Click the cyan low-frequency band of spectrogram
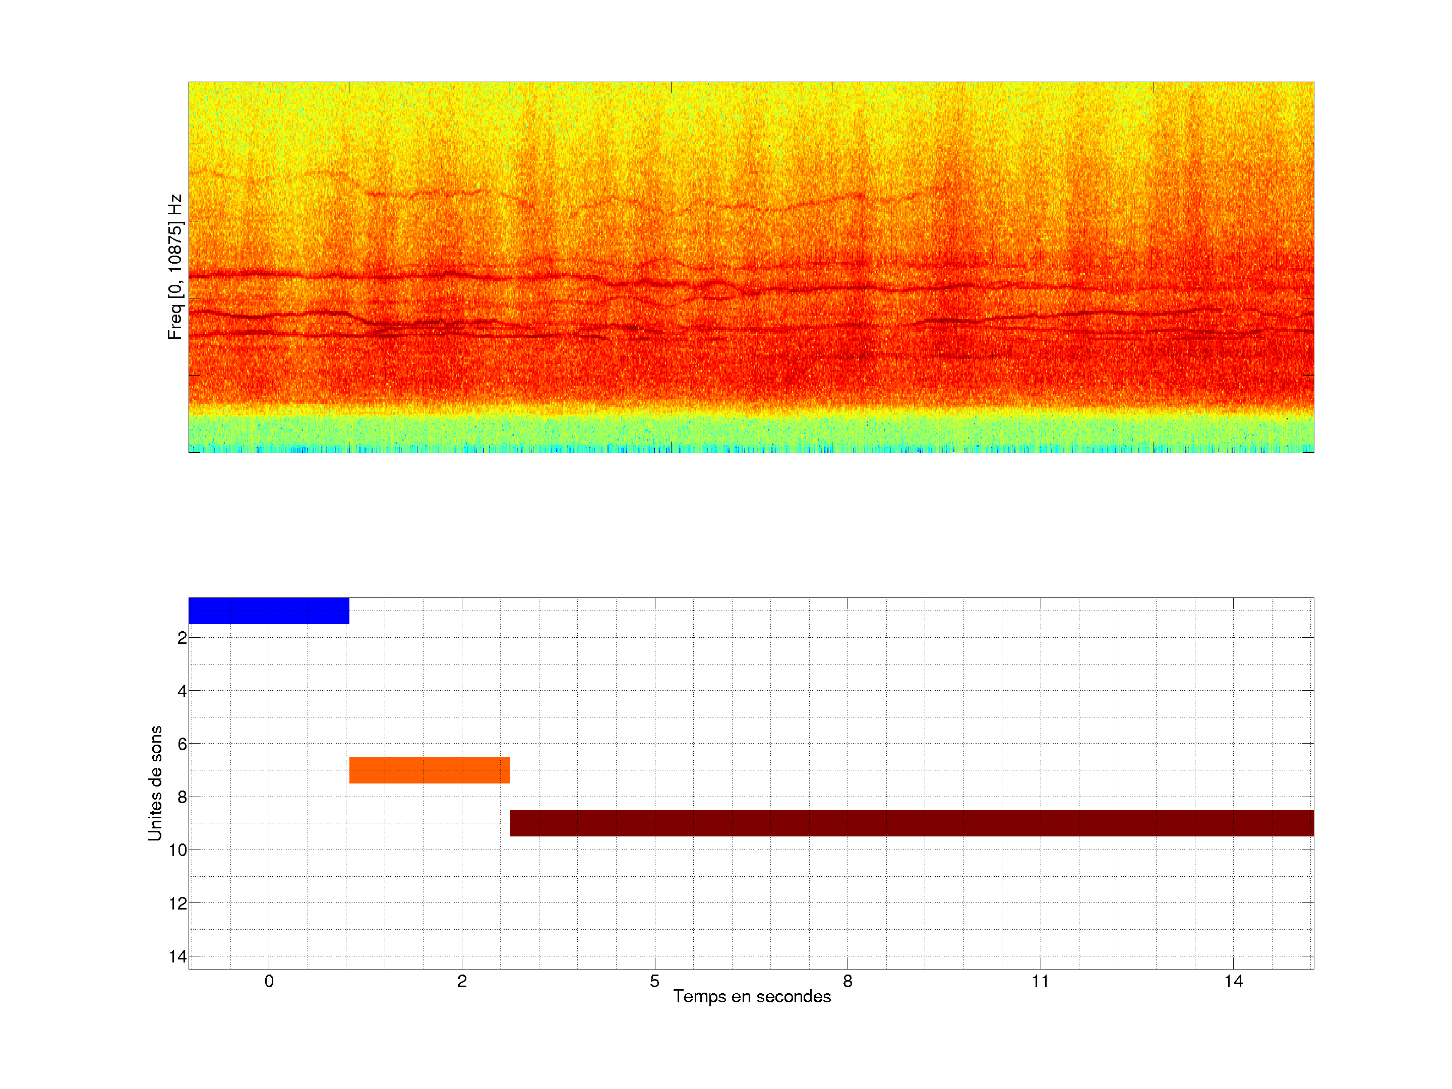The image size is (1452, 1089). click(751, 433)
